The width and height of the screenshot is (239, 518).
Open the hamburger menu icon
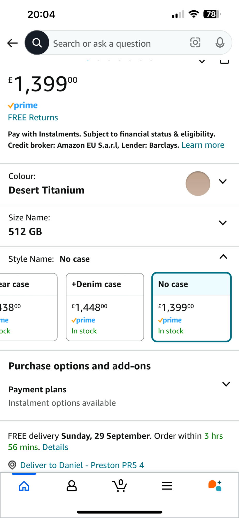(x=167, y=486)
